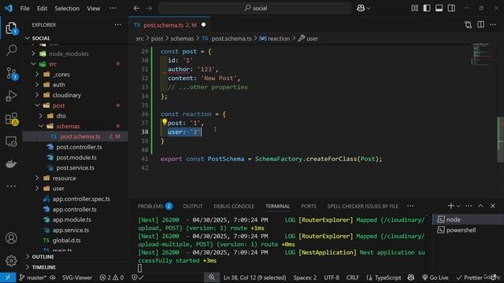504x283 pixels.
Task: Go back in navigation history
Action: point(136,9)
